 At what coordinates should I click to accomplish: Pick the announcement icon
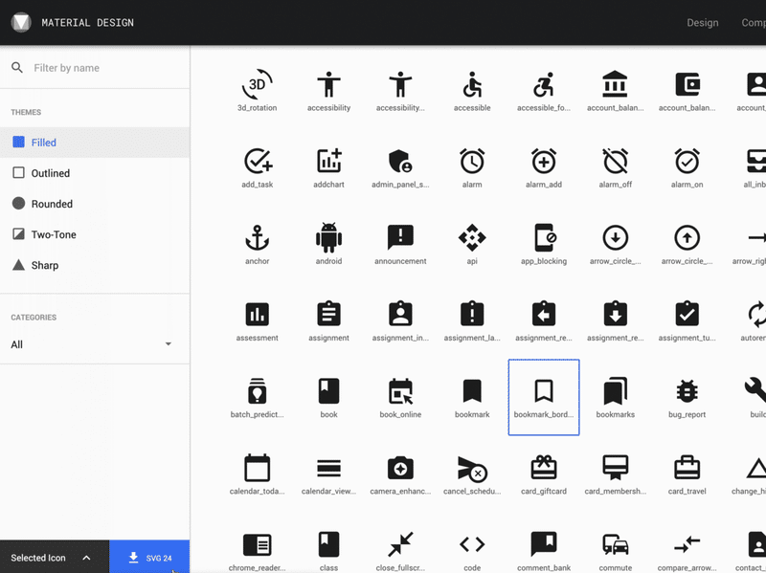400,237
